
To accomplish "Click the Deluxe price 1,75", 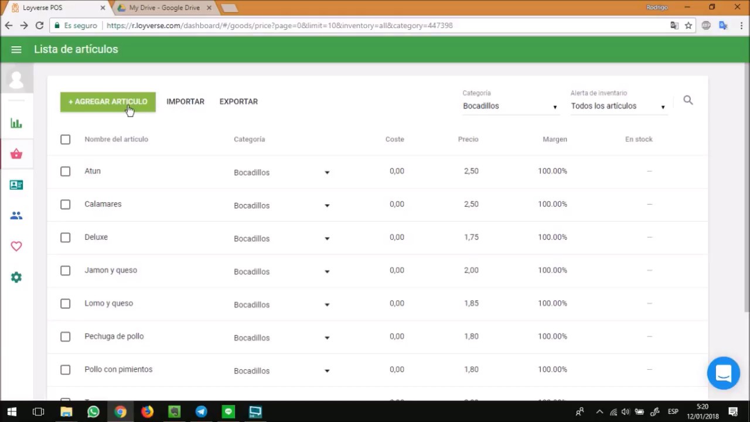I will [471, 237].
